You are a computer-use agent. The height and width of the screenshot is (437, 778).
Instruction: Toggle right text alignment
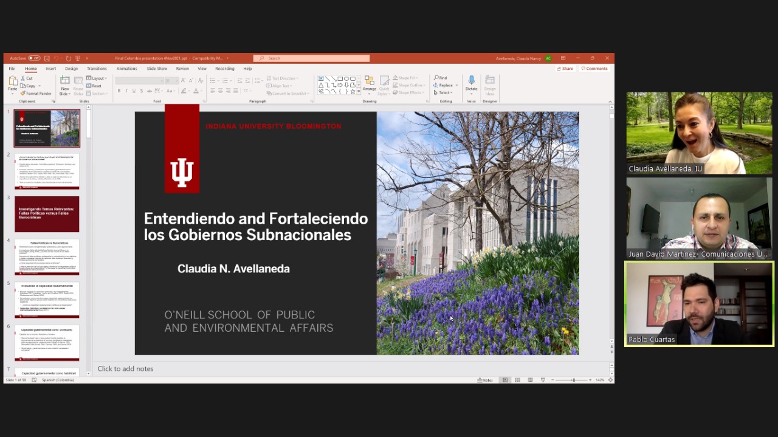coord(229,91)
